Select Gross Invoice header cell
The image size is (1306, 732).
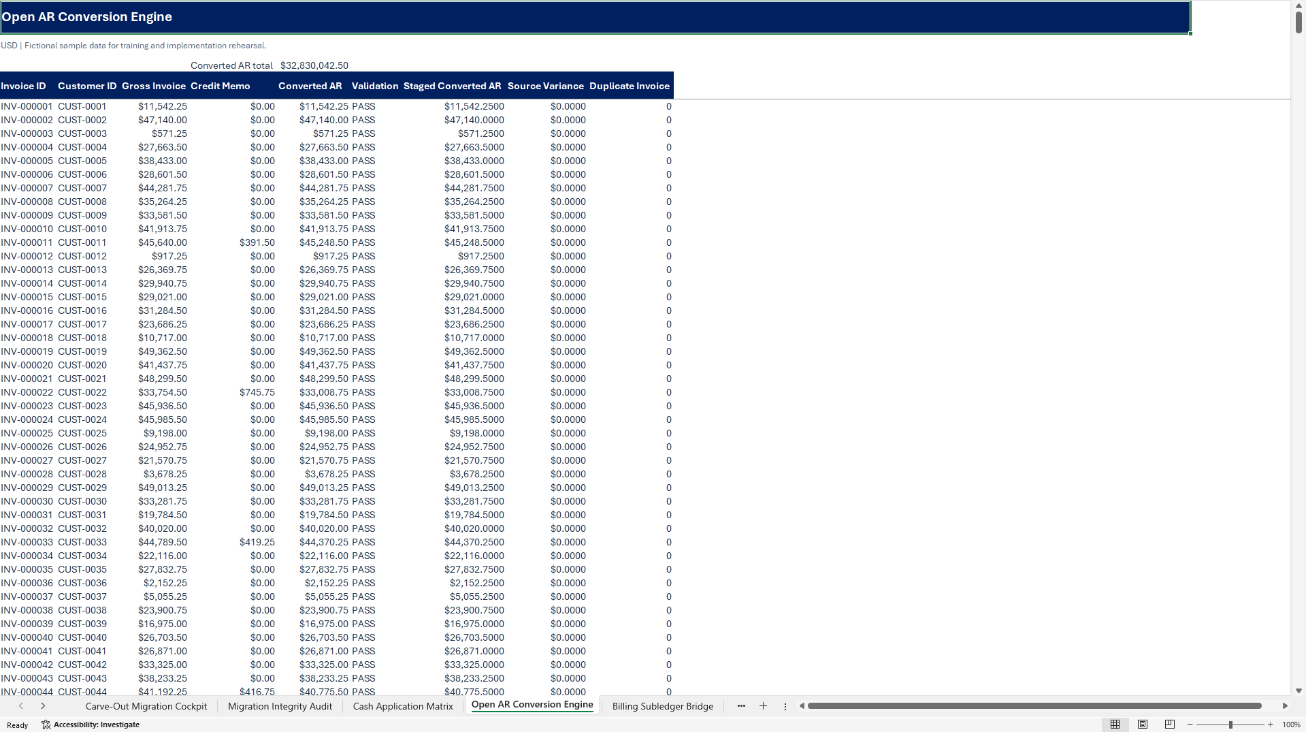pyautogui.click(x=154, y=86)
